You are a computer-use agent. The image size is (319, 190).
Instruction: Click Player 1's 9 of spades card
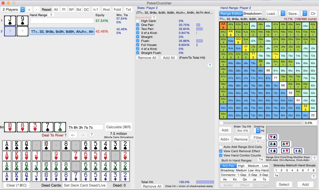pos(22,21)
